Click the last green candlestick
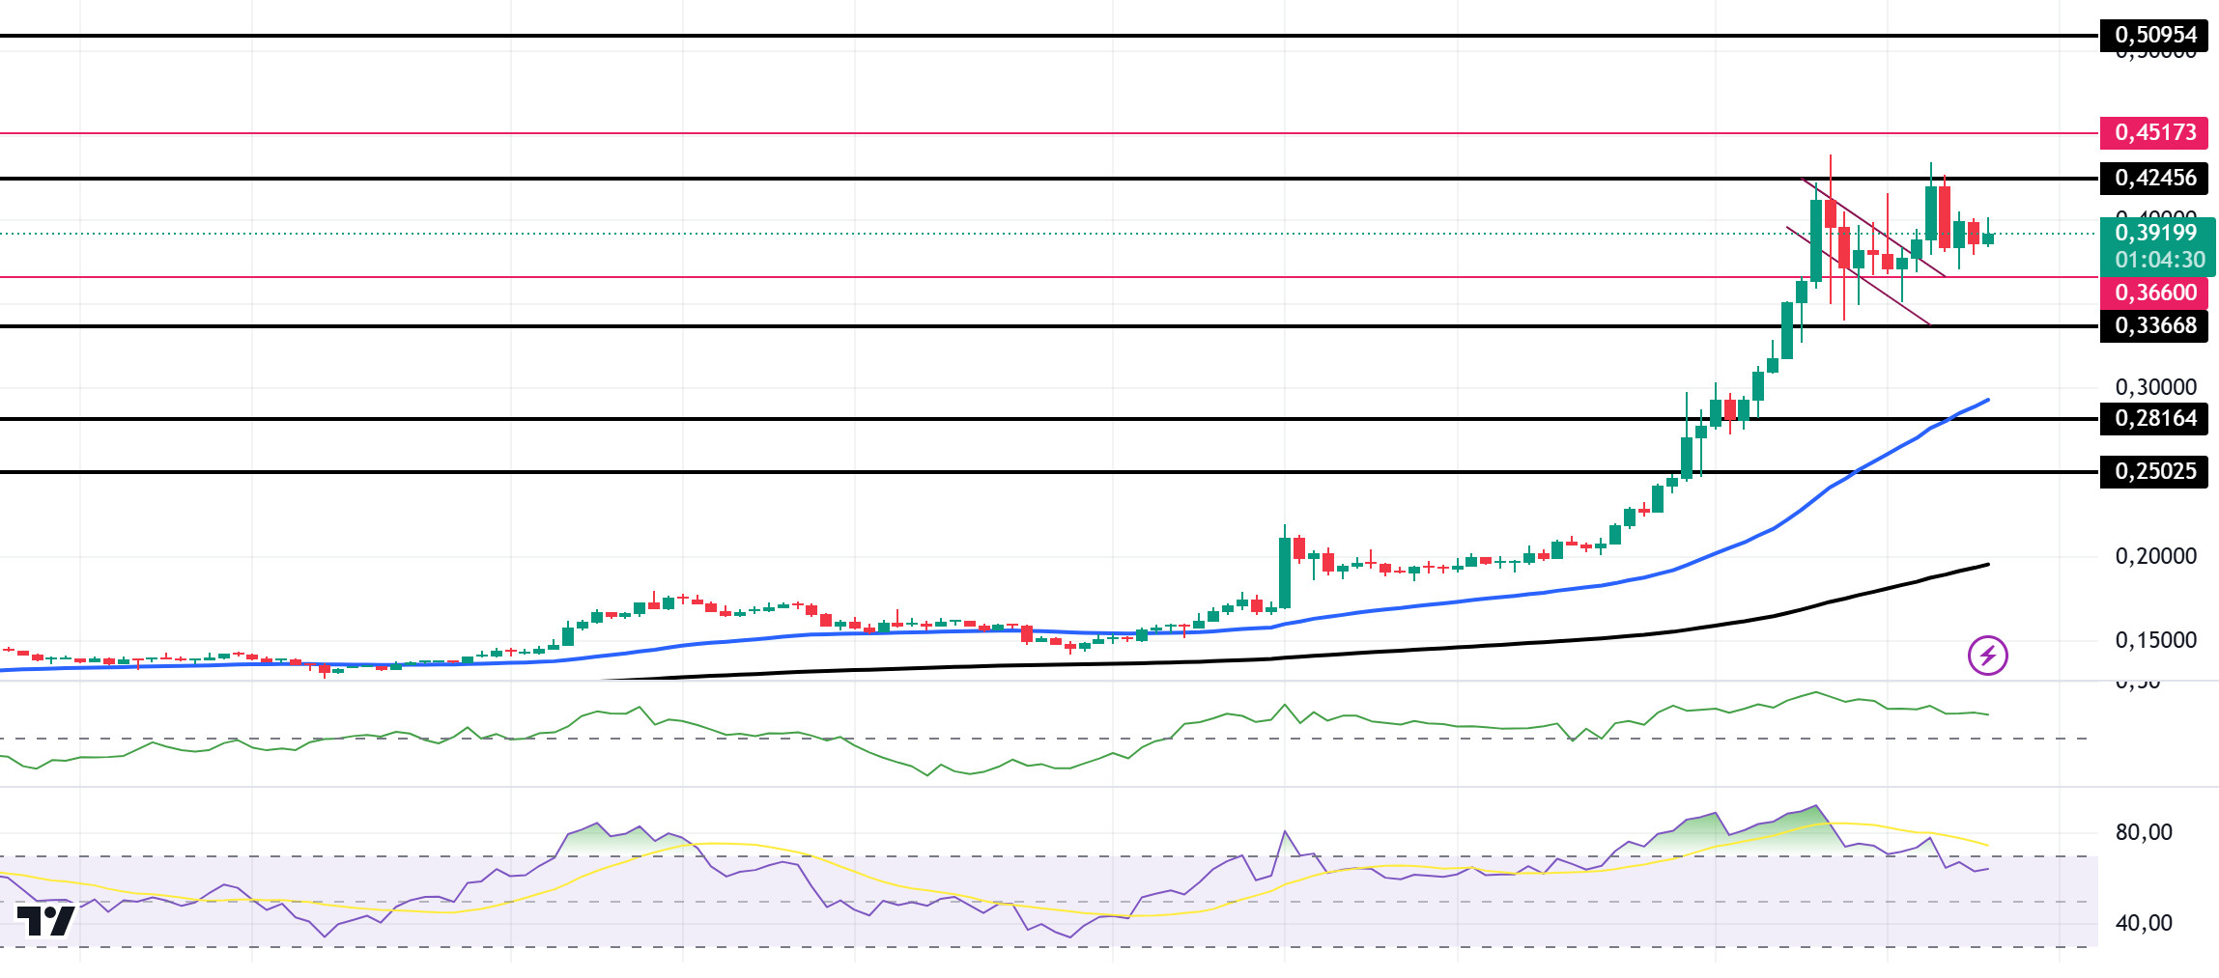The height and width of the screenshot is (978, 2219). [1987, 238]
